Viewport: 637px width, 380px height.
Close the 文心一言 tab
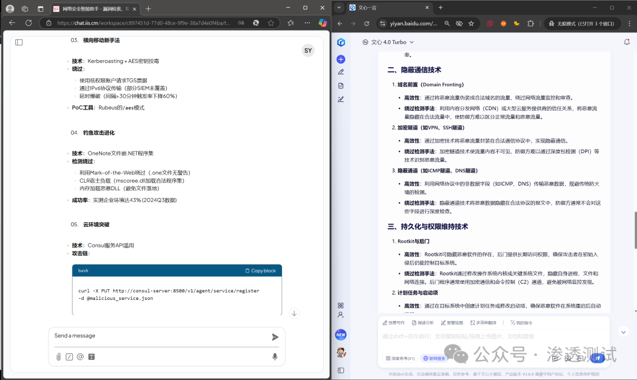(x=427, y=7)
